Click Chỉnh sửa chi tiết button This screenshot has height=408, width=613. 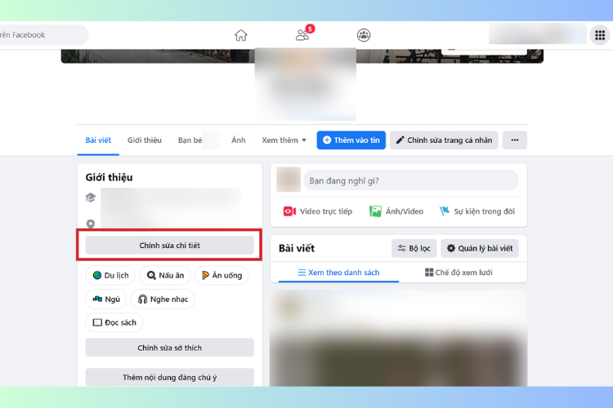170,246
